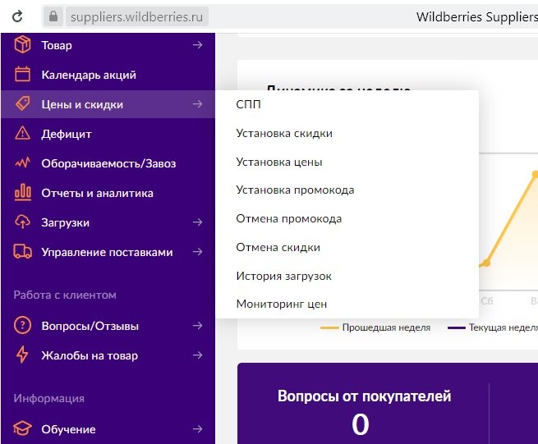Open Оборачиваемость/Завоз section
The image size is (538, 444).
coord(108,163)
